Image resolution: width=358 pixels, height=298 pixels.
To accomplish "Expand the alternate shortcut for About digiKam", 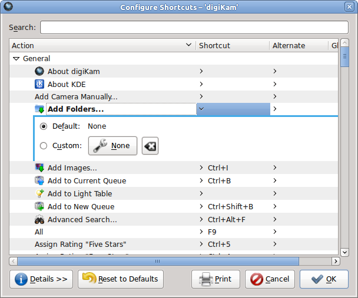I will [x=275, y=71].
